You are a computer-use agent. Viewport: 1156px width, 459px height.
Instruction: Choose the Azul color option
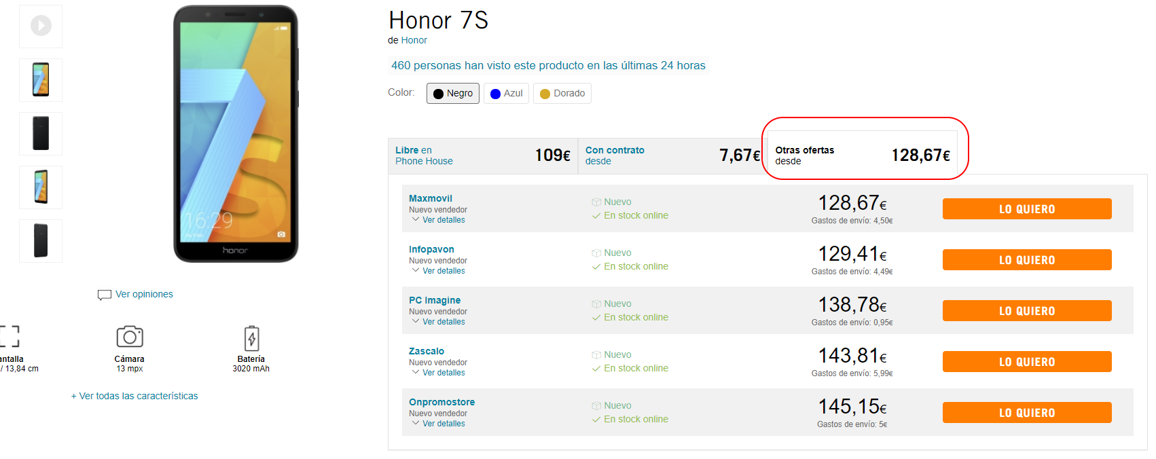click(506, 93)
